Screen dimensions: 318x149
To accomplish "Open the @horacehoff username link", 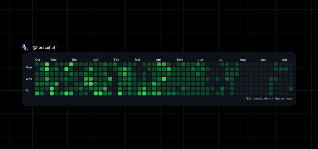I will coord(44,48).
